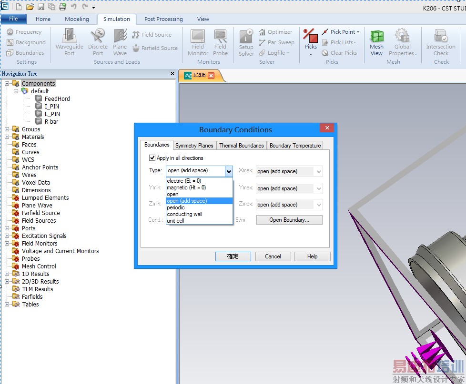Select the Discrete Port tool
Viewport: 466px width, 384px height.
[98, 42]
